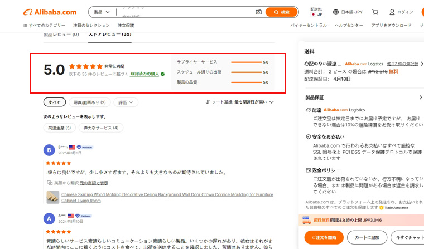Click reviewer B***n avatar
Viewport: 424px width, 249px height.
coord(49,150)
